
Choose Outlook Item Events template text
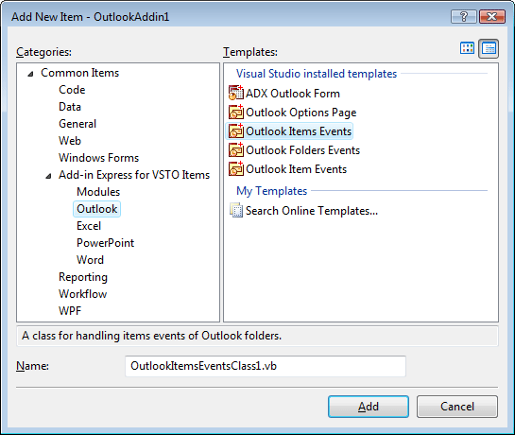[297, 169]
